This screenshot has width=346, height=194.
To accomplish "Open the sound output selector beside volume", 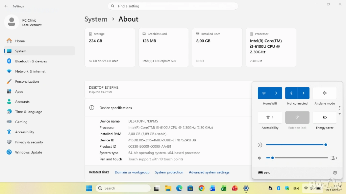I will pyautogui.click(x=333, y=158).
